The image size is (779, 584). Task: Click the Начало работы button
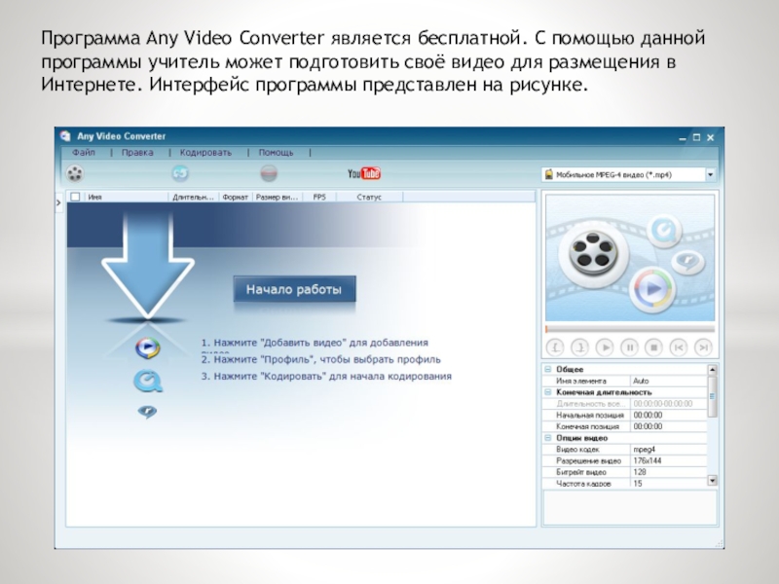tap(294, 289)
